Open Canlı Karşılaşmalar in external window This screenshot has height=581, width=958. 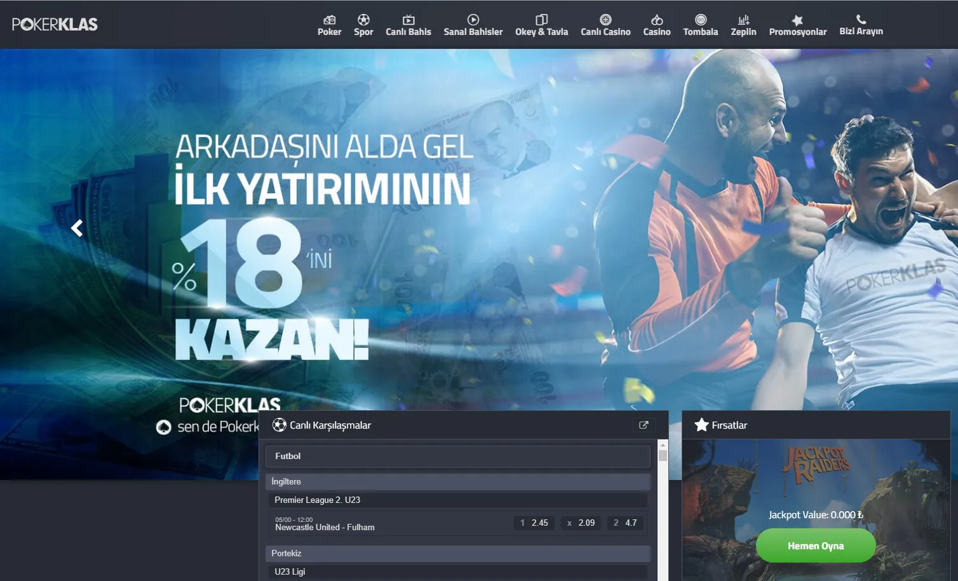(644, 425)
